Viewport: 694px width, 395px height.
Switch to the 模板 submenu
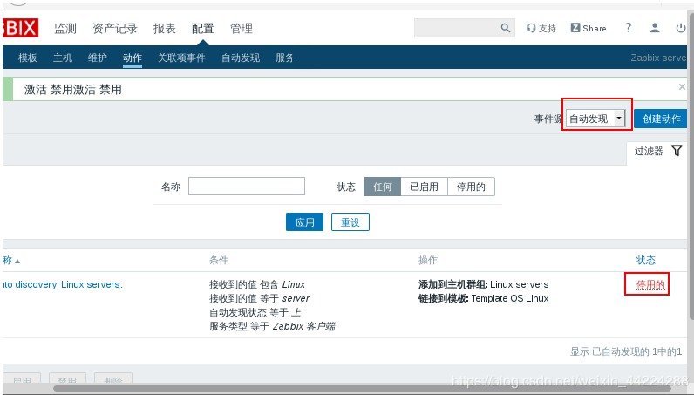pyautogui.click(x=27, y=58)
